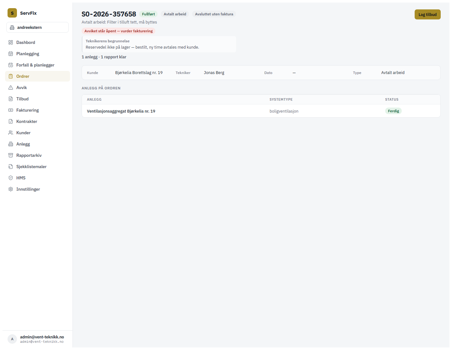The image size is (452, 350).
Task: Click the Ferdig status badge
Action: pyautogui.click(x=393, y=111)
